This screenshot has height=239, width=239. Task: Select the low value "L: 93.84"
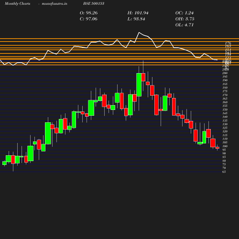point(136,19)
